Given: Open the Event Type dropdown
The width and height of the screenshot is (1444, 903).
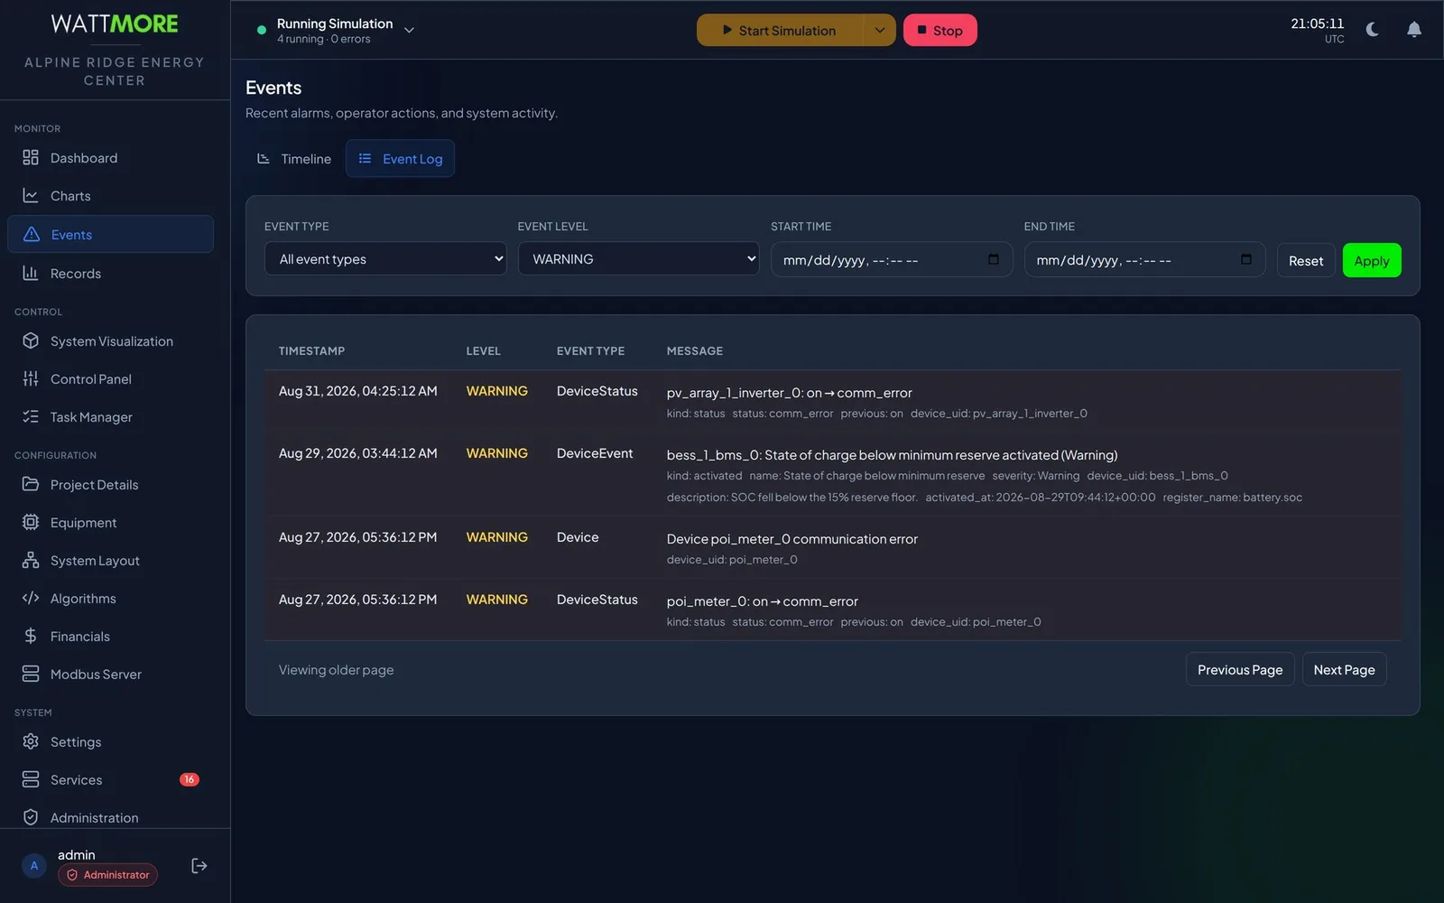Looking at the screenshot, I should 385,259.
